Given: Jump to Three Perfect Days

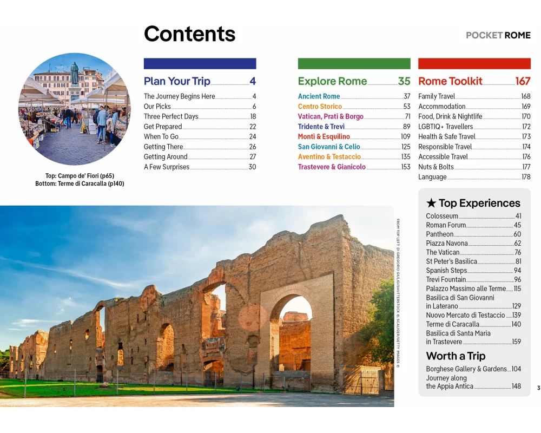Looking at the screenshot, I should [171, 116].
